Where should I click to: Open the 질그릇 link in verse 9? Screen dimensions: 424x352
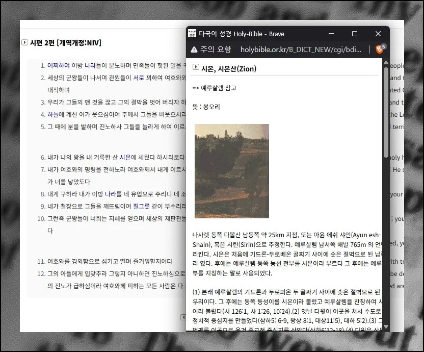tap(143, 207)
